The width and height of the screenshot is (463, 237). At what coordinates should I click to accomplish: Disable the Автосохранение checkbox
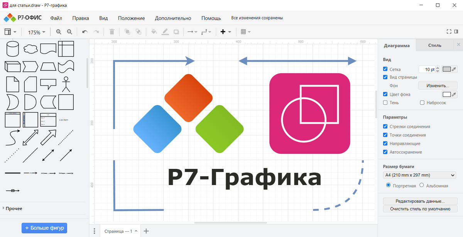[385, 152]
